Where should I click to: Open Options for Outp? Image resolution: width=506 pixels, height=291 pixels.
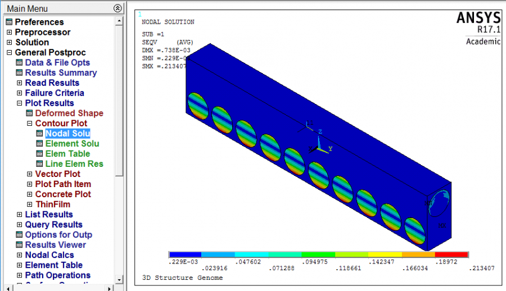point(58,235)
